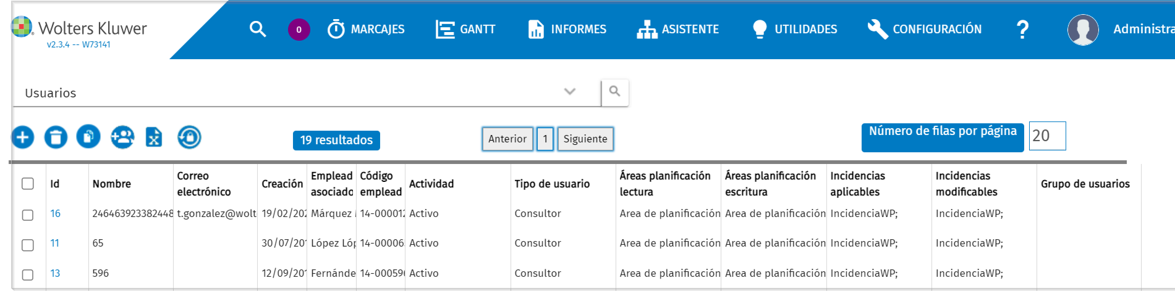This screenshot has width=1175, height=291.
Task: Sort by the Creación column header
Action: [x=282, y=184]
